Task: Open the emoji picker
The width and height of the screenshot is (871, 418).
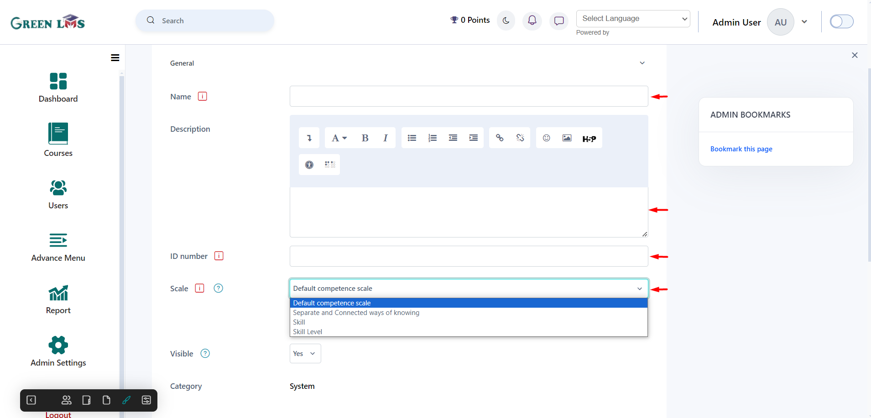Action: click(546, 138)
